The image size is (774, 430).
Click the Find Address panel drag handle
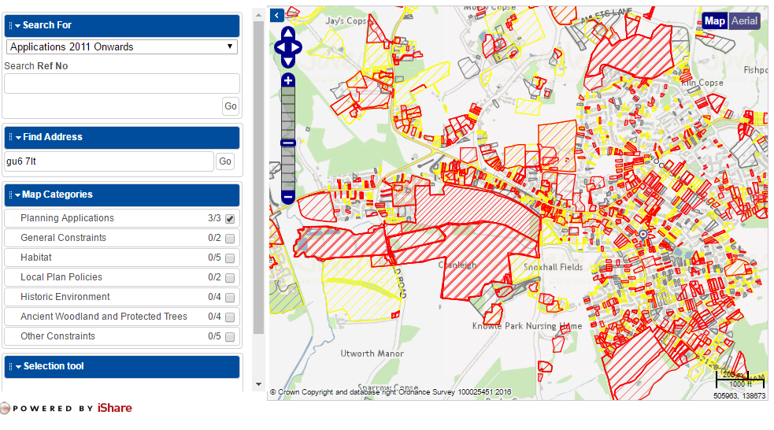pos(11,137)
